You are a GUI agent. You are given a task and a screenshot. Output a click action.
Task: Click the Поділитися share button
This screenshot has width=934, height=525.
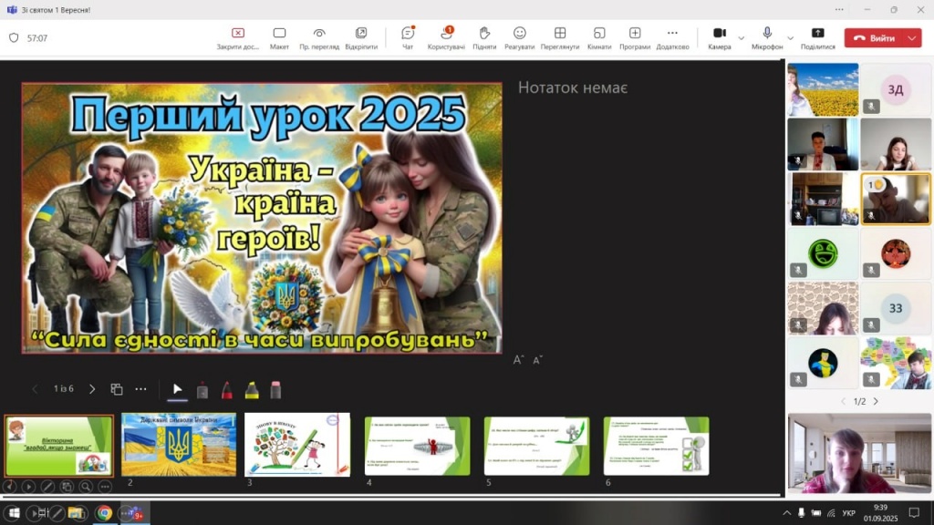817,37
